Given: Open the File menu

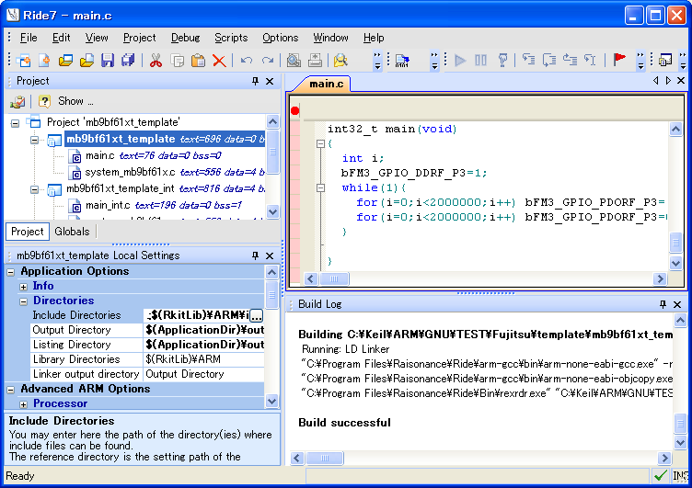Looking at the screenshot, I should 29,38.
